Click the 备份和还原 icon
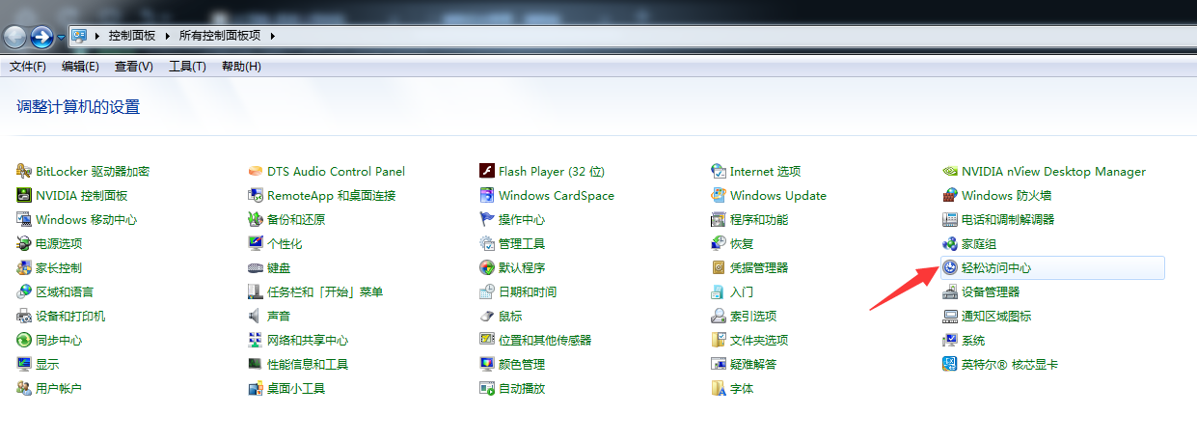 [256, 219]
